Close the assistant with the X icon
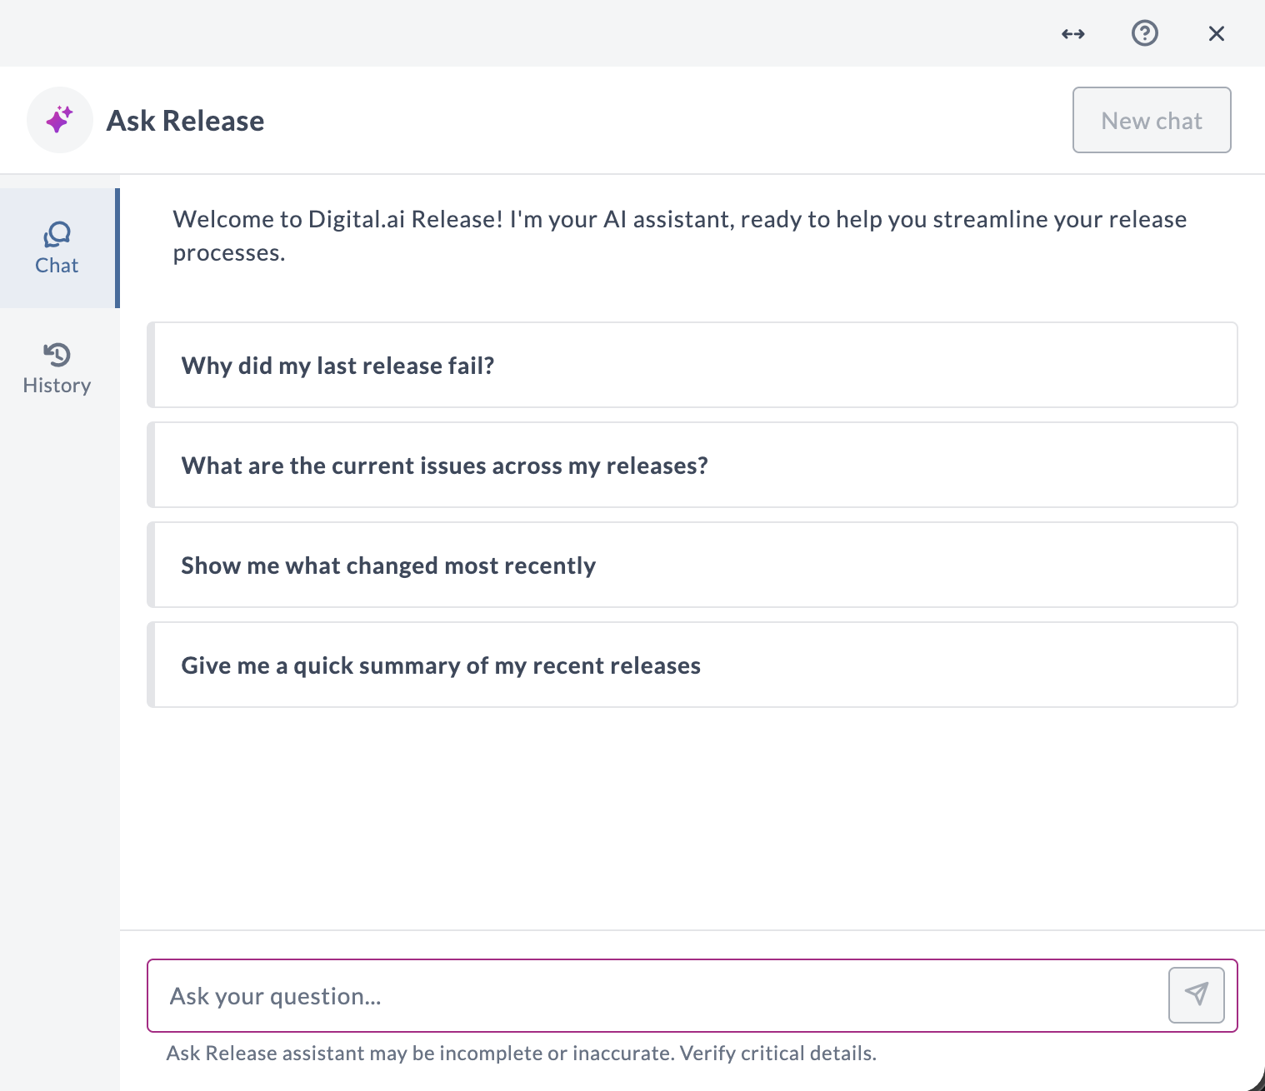1265x1091 pixels. (x=1216, y=33)
